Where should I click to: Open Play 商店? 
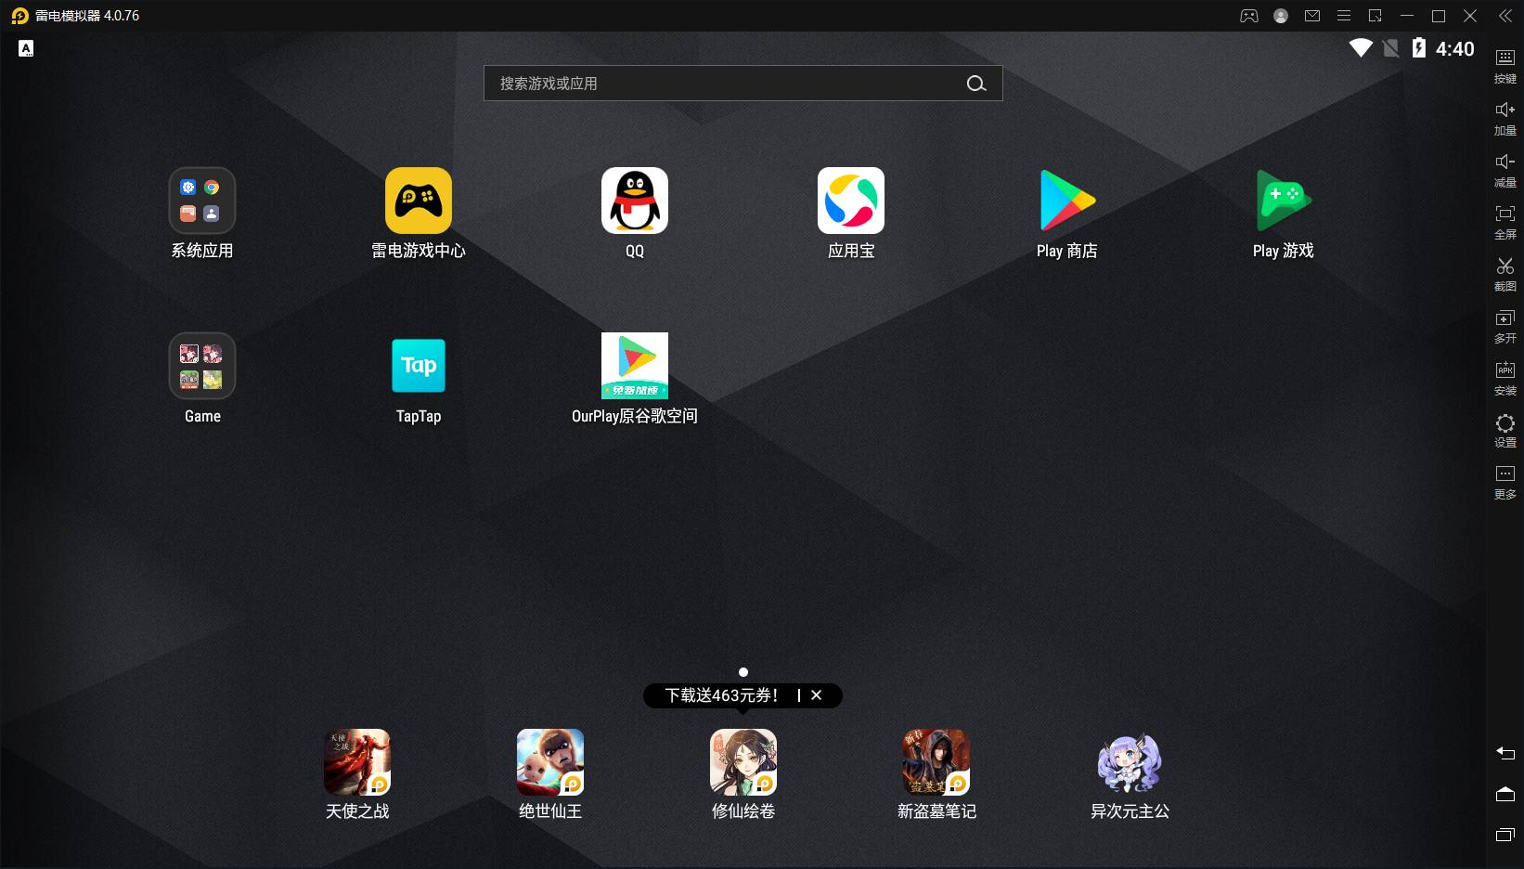(x=1067, y=201)
